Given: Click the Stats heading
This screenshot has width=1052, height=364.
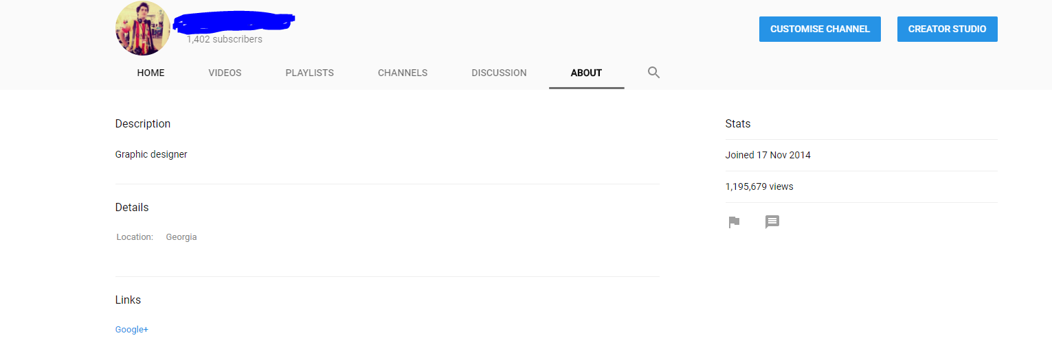Looking at the screenshot, I should click(x=738, y=124).
